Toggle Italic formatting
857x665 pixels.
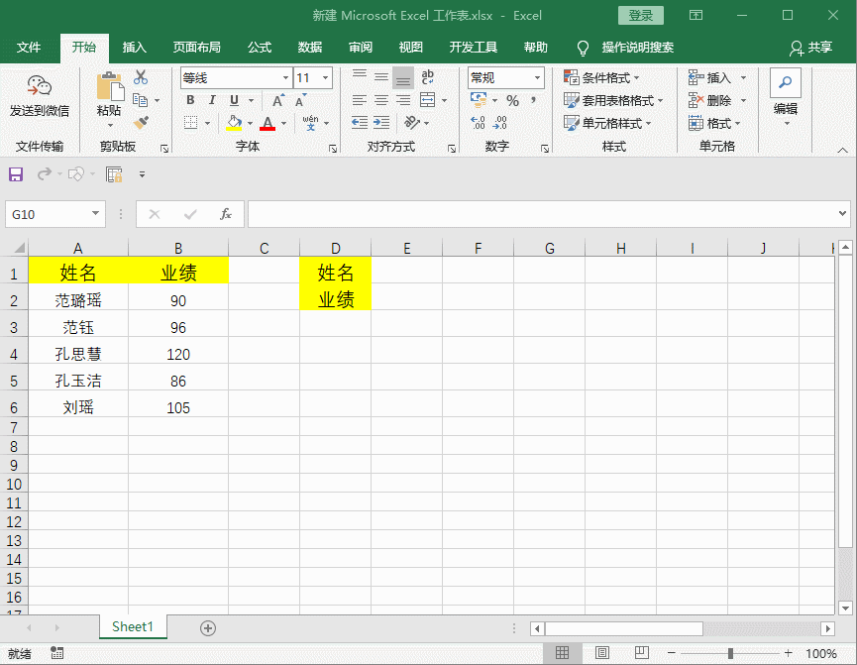click(212, 100)
